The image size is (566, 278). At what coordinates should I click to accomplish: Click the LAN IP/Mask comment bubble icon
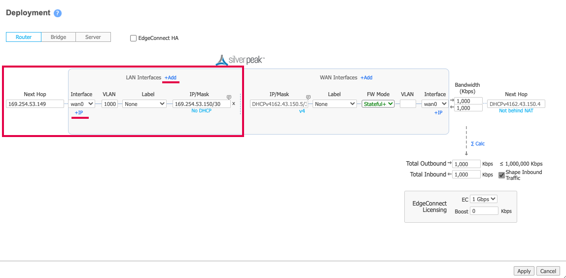[229, 97]
